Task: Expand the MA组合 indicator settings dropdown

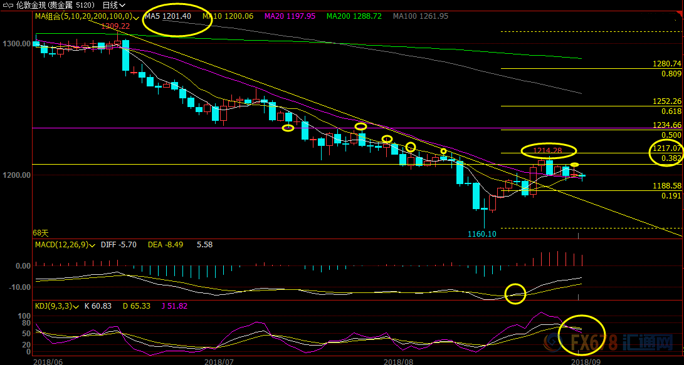Action: (x=136, y=17)
